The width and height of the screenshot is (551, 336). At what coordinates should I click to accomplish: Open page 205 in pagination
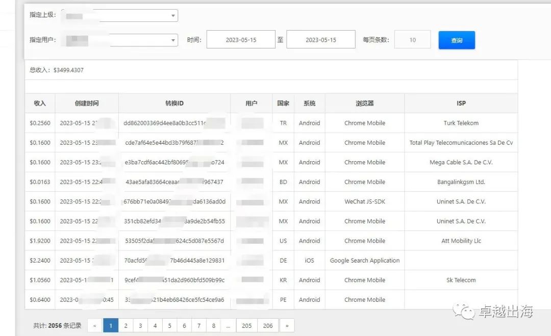click(x=247, y=326)
